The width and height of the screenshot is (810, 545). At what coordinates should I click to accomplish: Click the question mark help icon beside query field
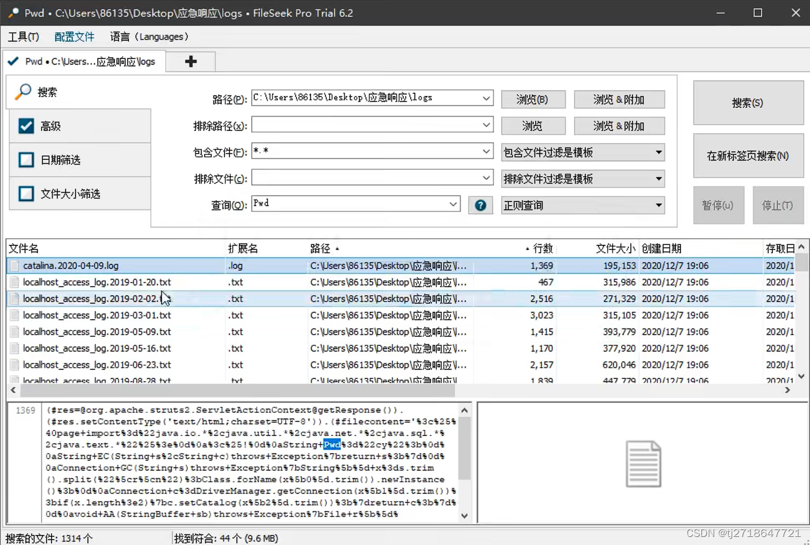tap(480, 205)
